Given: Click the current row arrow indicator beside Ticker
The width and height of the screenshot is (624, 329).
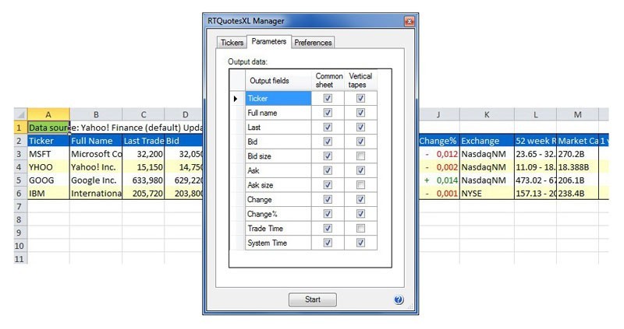Looking at the screenshot, I should 236,99.
